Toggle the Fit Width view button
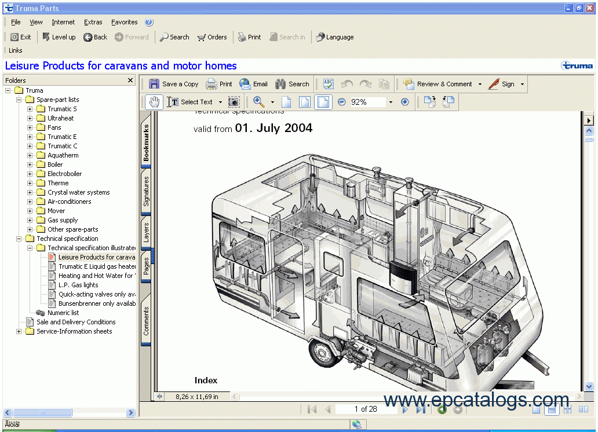 (x=323, y=102)
